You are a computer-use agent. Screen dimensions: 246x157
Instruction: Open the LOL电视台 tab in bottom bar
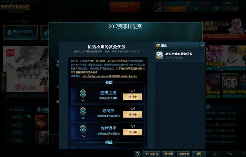(151, 154)
